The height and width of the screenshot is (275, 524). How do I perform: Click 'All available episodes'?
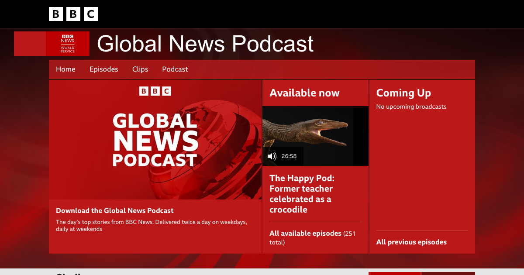[x=305, y=233]
